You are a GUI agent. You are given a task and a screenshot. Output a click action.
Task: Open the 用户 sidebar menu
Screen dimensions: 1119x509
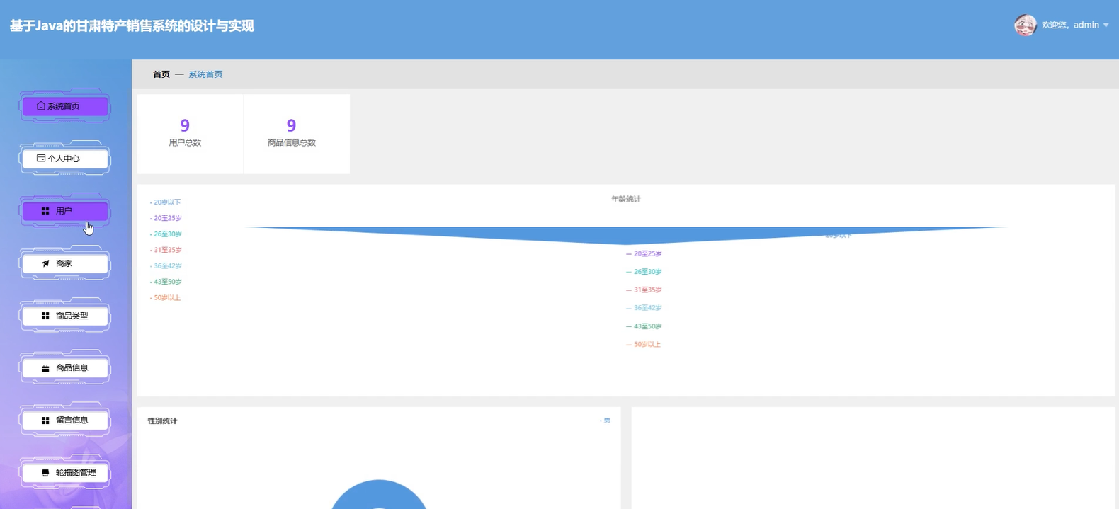[64, 211]
